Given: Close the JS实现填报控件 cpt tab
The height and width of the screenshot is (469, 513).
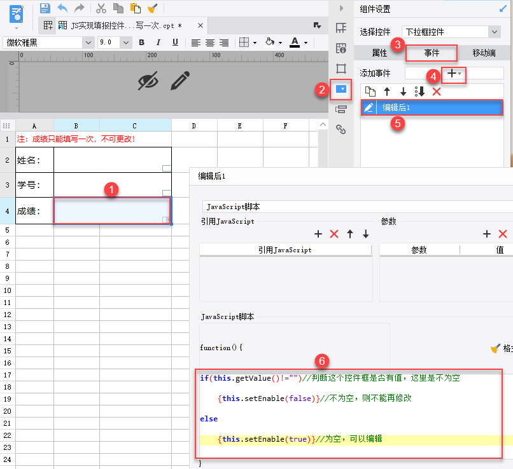Looking at the screenshot, I should [x=200, y=25].
